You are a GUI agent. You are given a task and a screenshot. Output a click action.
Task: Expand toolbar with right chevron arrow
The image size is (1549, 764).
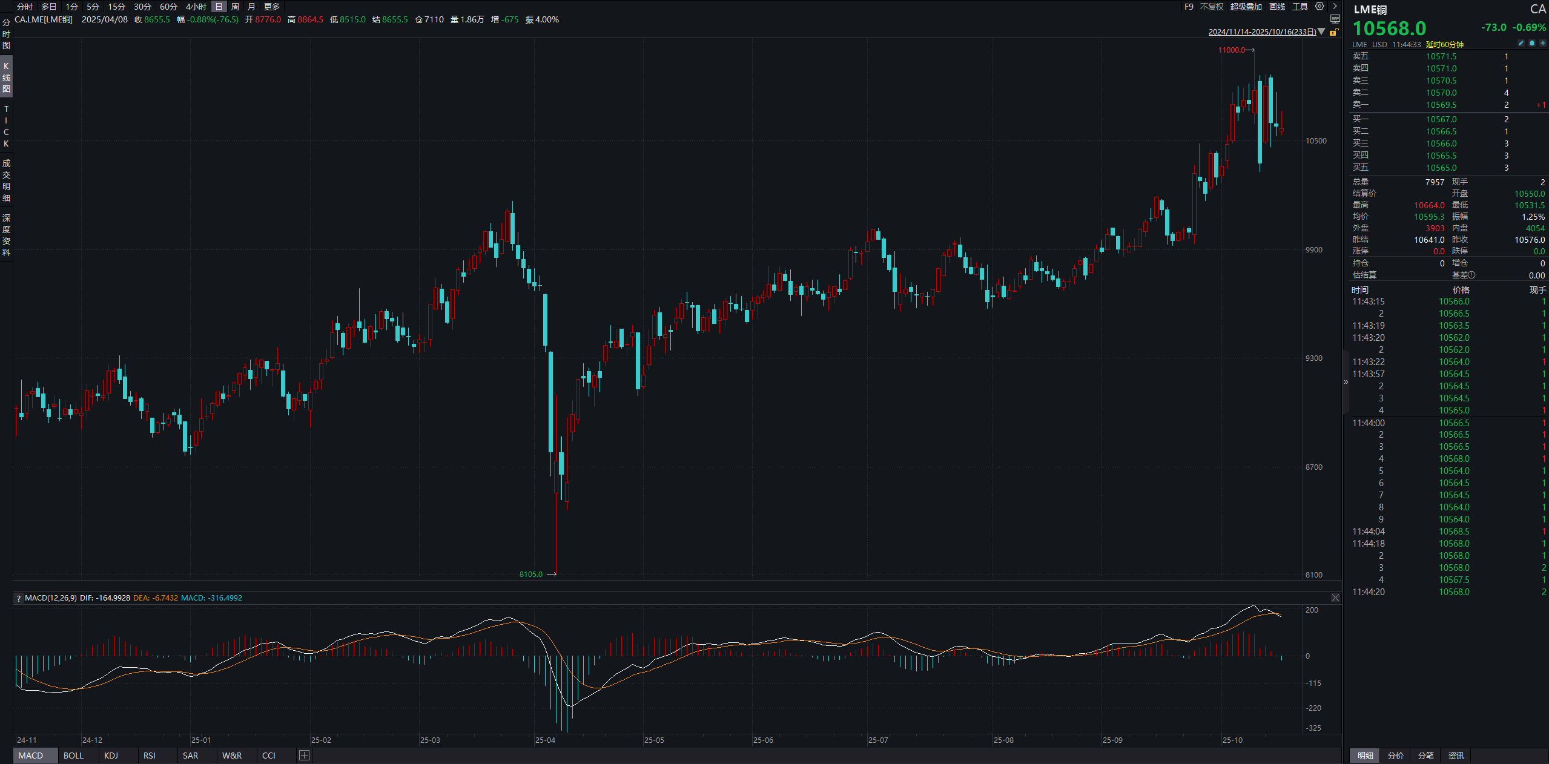(x=1335, y=7)
